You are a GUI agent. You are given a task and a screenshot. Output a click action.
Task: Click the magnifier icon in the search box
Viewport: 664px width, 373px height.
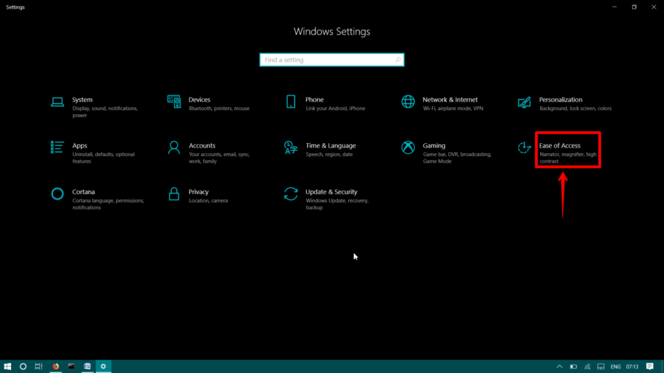pyautogui.click(x=397, y=60)
